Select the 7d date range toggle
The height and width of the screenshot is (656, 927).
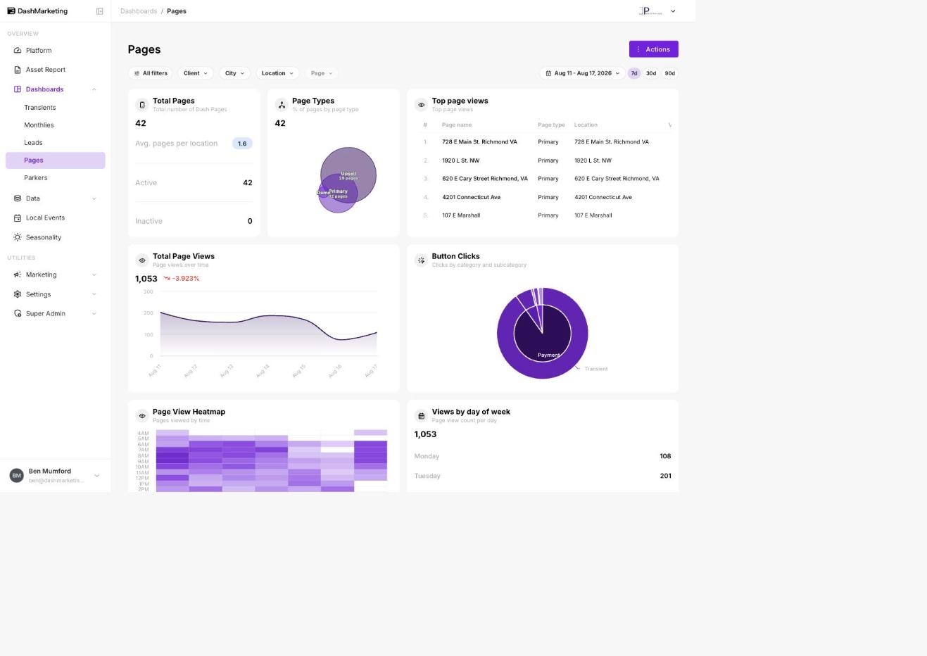pyautogui.click(x=634, y=73)
